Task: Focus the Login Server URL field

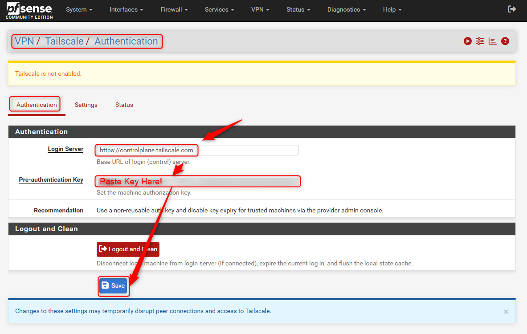Action: tap(197, 150)
